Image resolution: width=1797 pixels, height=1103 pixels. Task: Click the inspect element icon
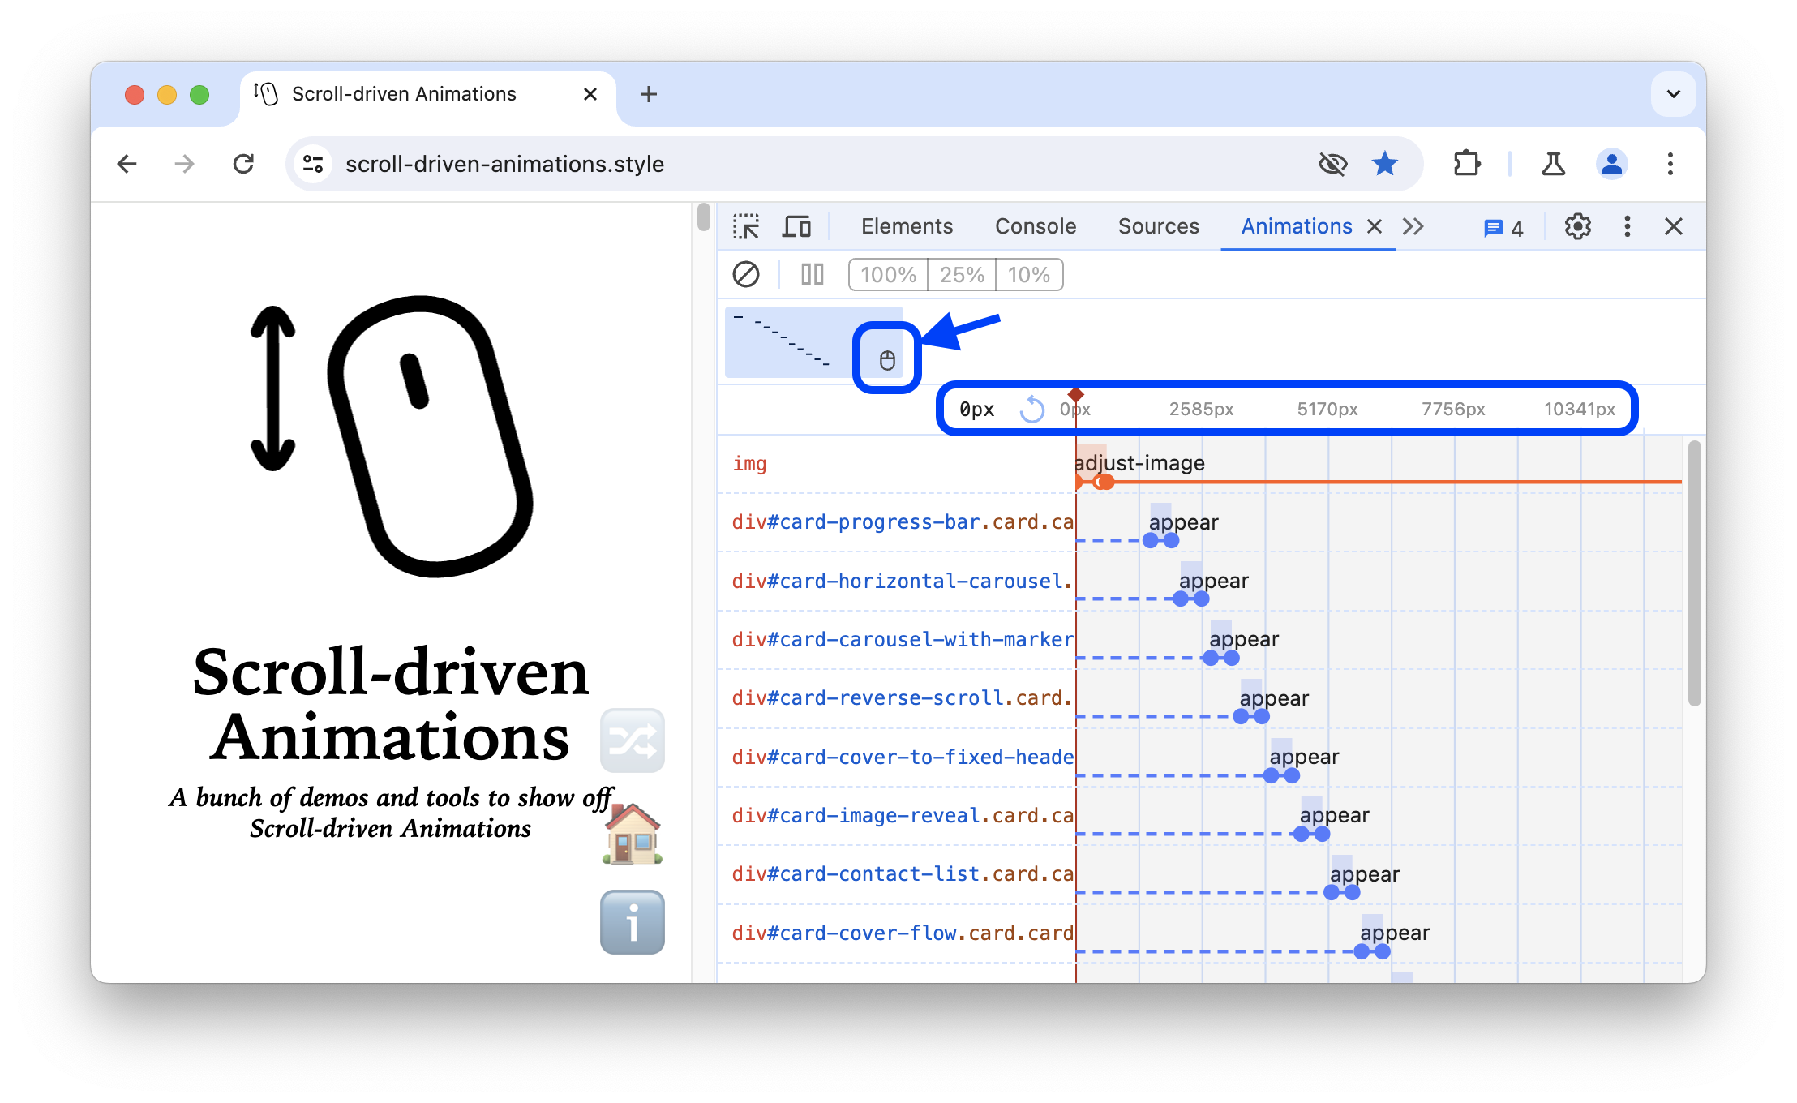(744, 226)
